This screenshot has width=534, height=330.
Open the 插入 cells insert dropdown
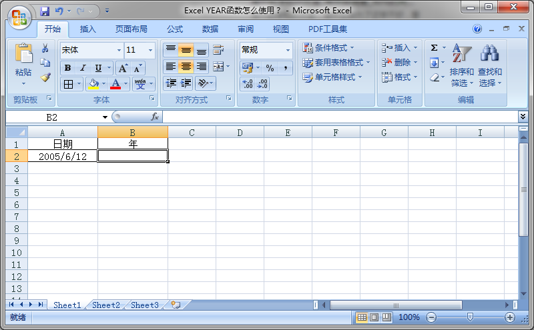click(399, 47)
